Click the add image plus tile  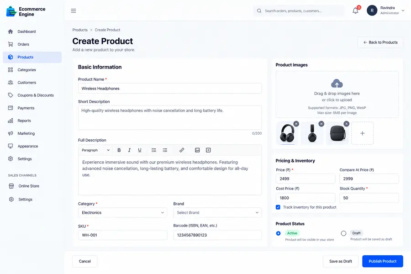point(362,133)
